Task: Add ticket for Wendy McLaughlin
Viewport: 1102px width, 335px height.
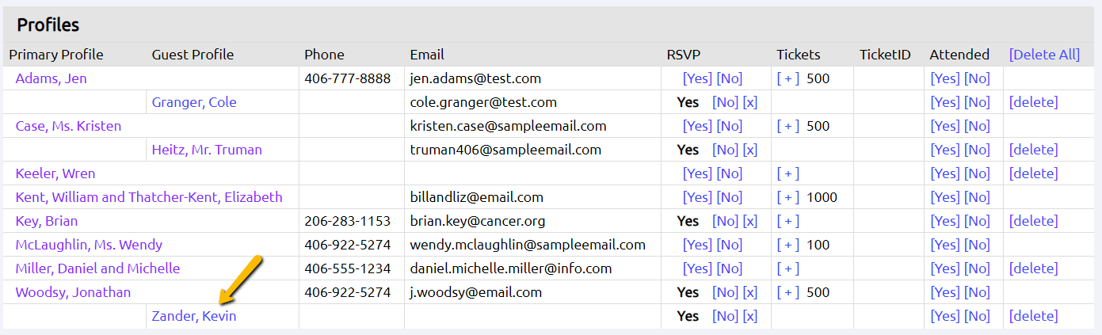Action: coord(788,245)
